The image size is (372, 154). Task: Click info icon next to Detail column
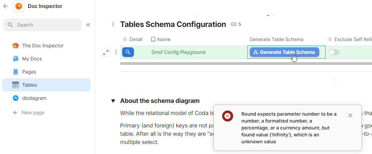(x=125, y=39)
